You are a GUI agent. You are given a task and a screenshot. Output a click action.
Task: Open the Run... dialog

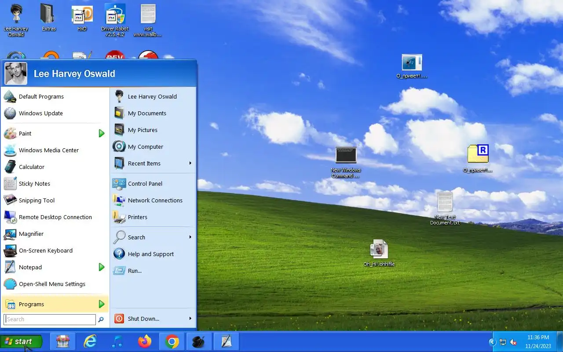(x=153, y=271)
